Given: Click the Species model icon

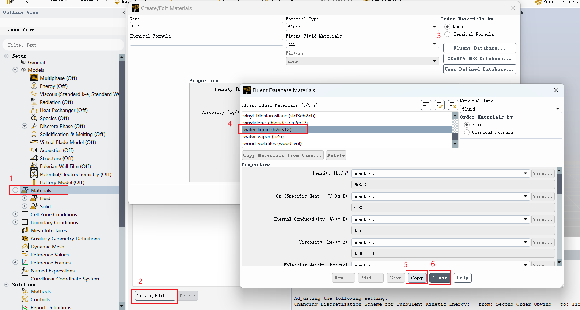Looking at the screenshot, I should 34,118.
